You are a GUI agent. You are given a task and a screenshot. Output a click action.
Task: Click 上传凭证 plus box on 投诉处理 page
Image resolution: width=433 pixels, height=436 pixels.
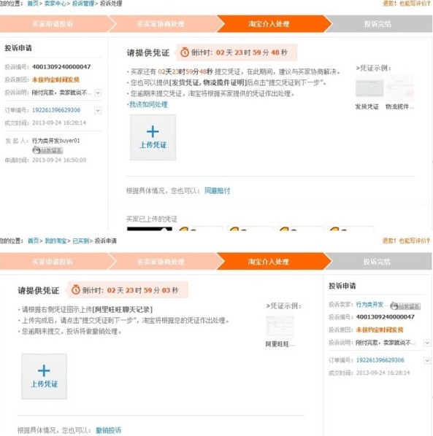pyautogui.click(x=153, y=138)
